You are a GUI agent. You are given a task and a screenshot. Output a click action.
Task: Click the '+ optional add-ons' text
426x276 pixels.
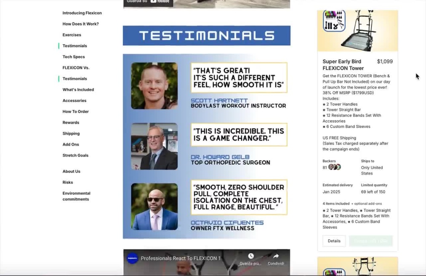click(x=366, y=203)
